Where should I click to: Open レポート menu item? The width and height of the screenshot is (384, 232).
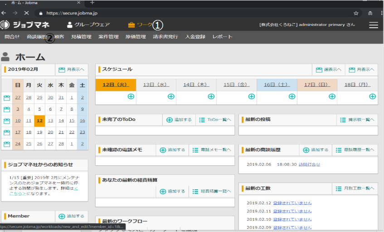222,37
